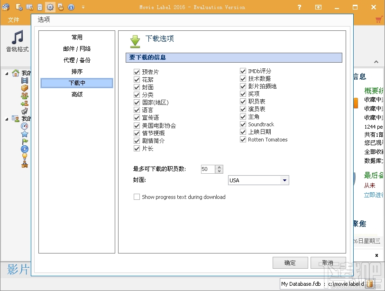Select the box package tree icon
Screen dimensions: 385x291
point(25,88)
